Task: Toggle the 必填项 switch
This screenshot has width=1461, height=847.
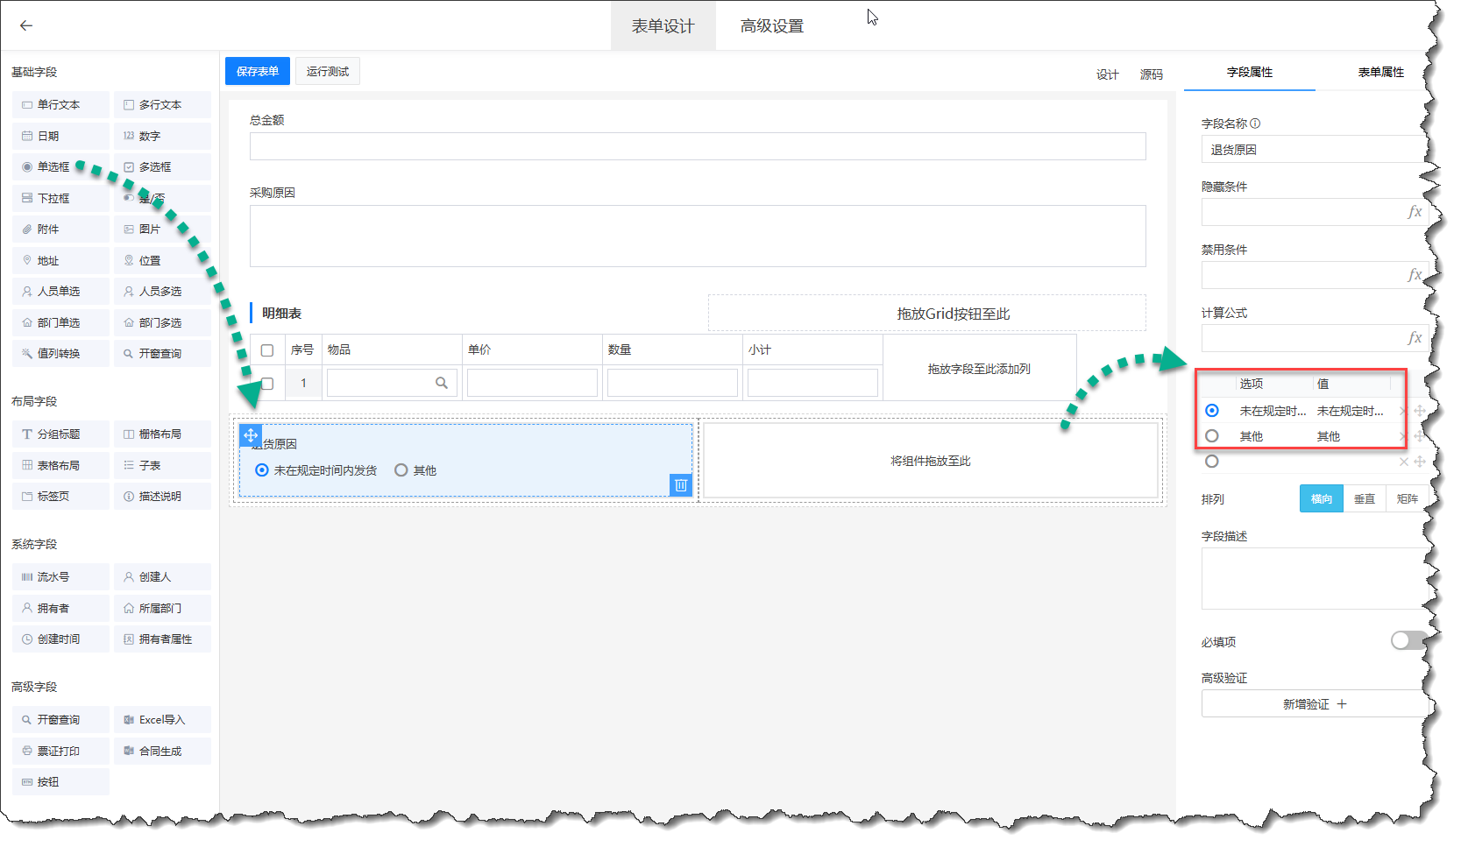Action: 1407,641
